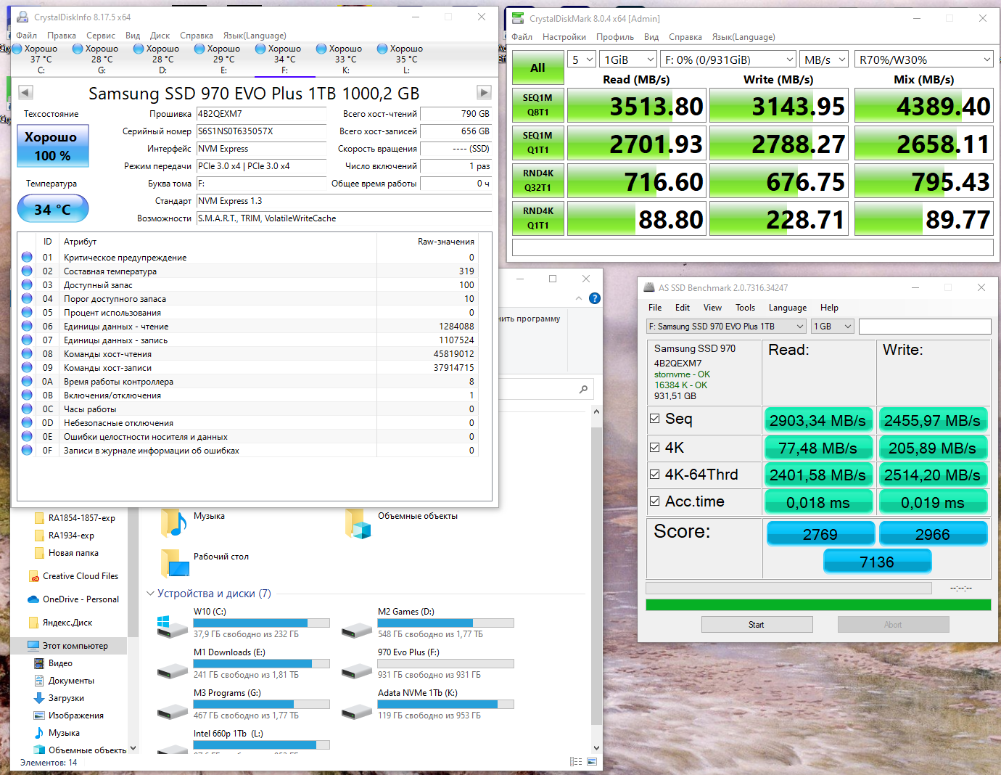Switch Explorer to details view icon in status bar
The width and height of the screenshot is (1001, 775).
tap(576, 762)
